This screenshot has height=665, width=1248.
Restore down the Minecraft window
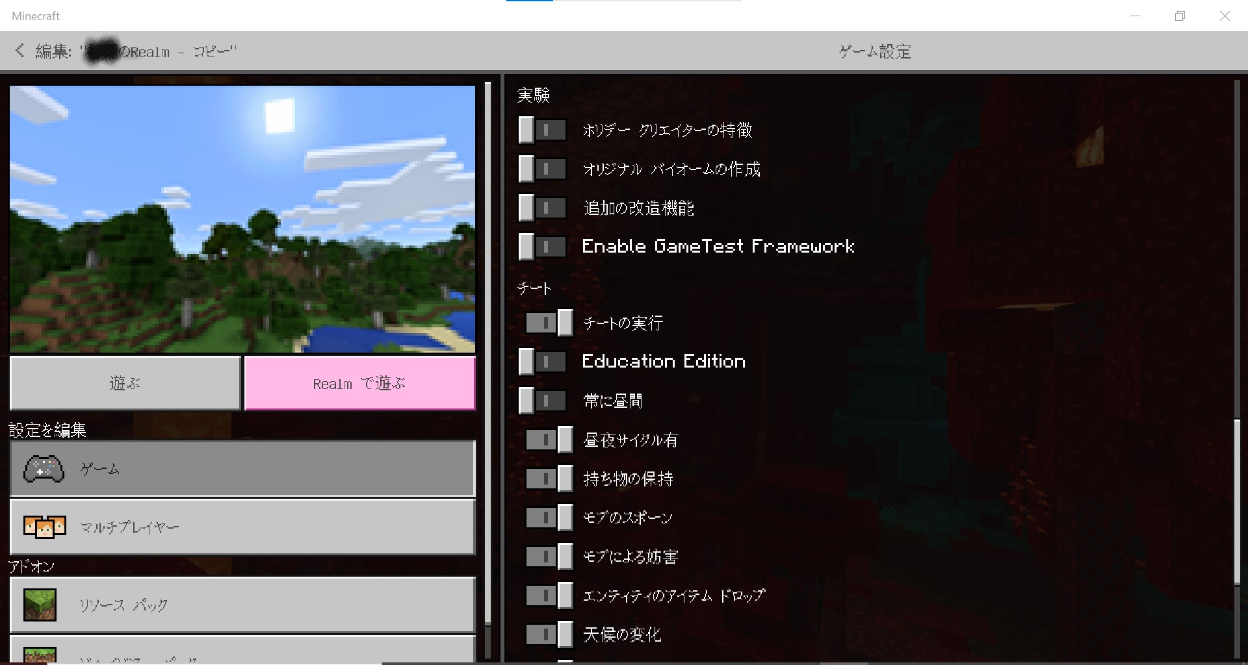(1180, 16)
